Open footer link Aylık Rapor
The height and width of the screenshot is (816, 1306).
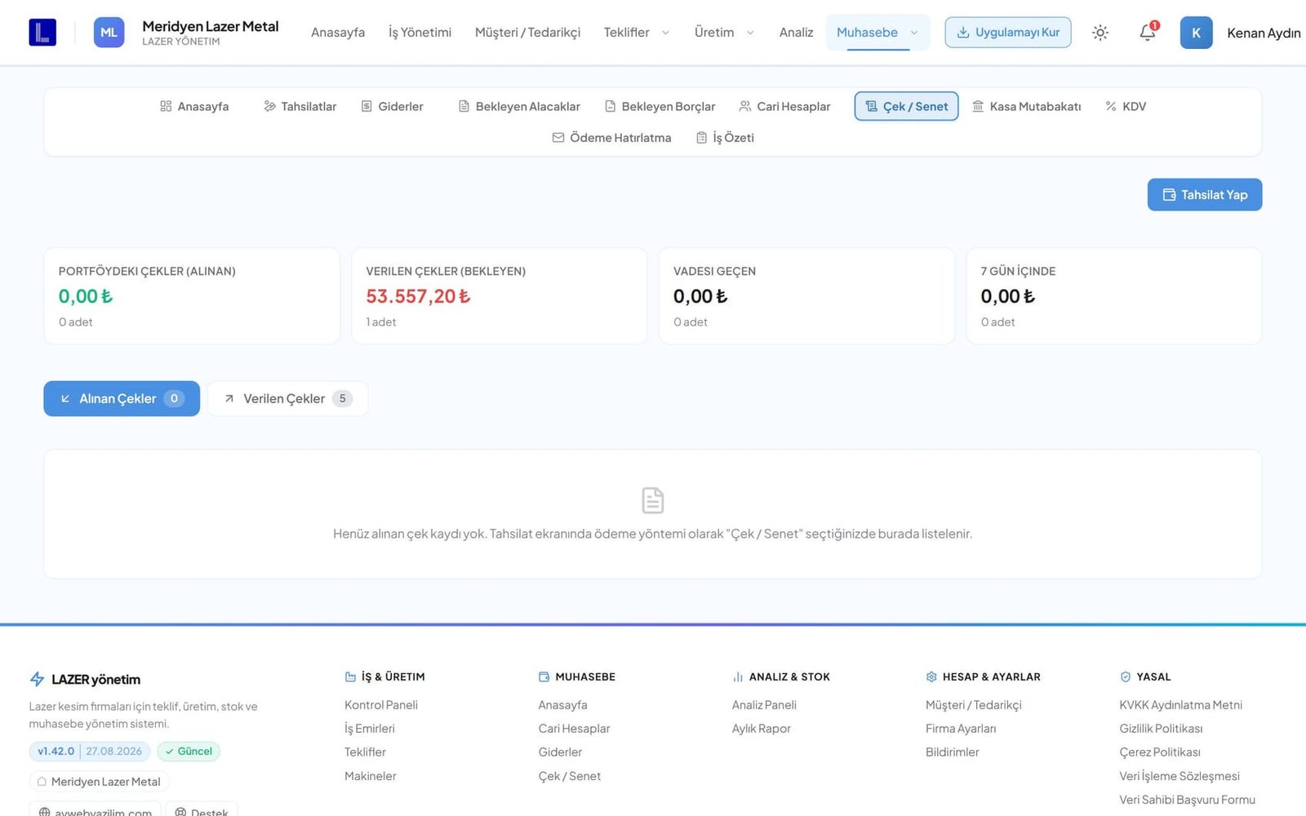point(762,729)
